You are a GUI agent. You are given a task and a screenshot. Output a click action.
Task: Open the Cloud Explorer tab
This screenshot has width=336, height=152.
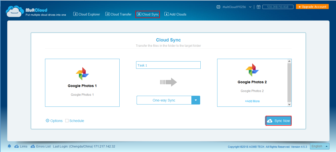pyautogui.click(x=87, y=14)
